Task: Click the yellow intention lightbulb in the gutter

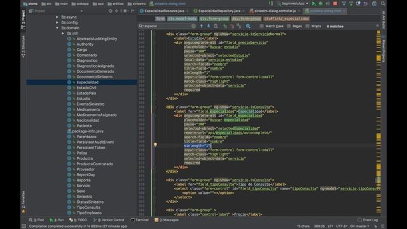Action: (155, 144)
